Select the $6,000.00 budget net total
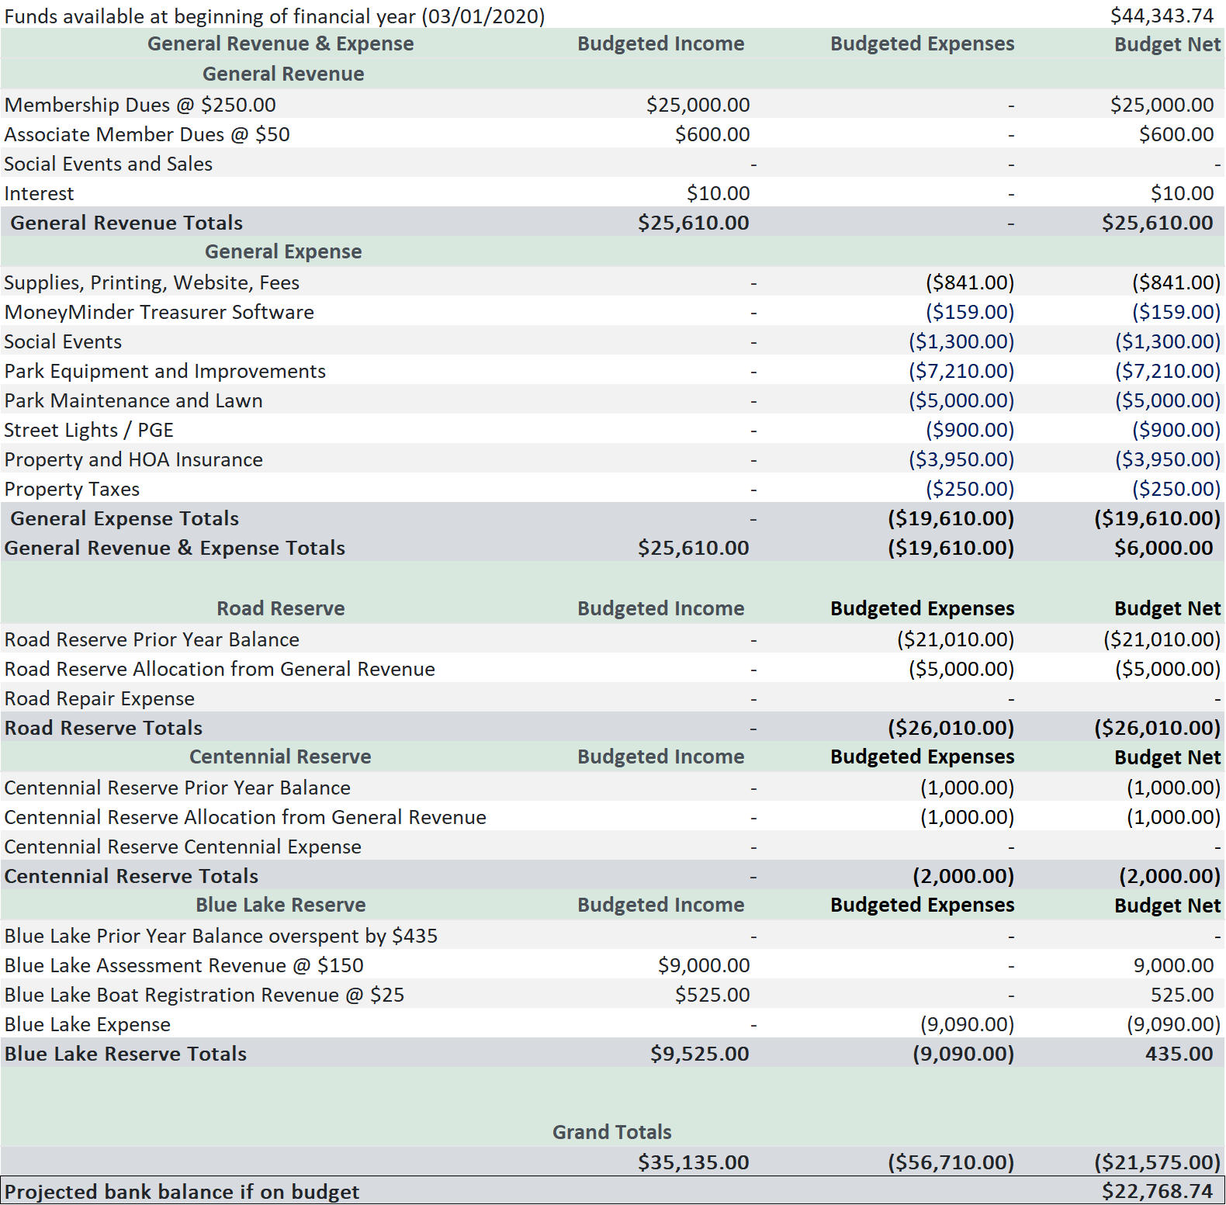 [1163, 548]
